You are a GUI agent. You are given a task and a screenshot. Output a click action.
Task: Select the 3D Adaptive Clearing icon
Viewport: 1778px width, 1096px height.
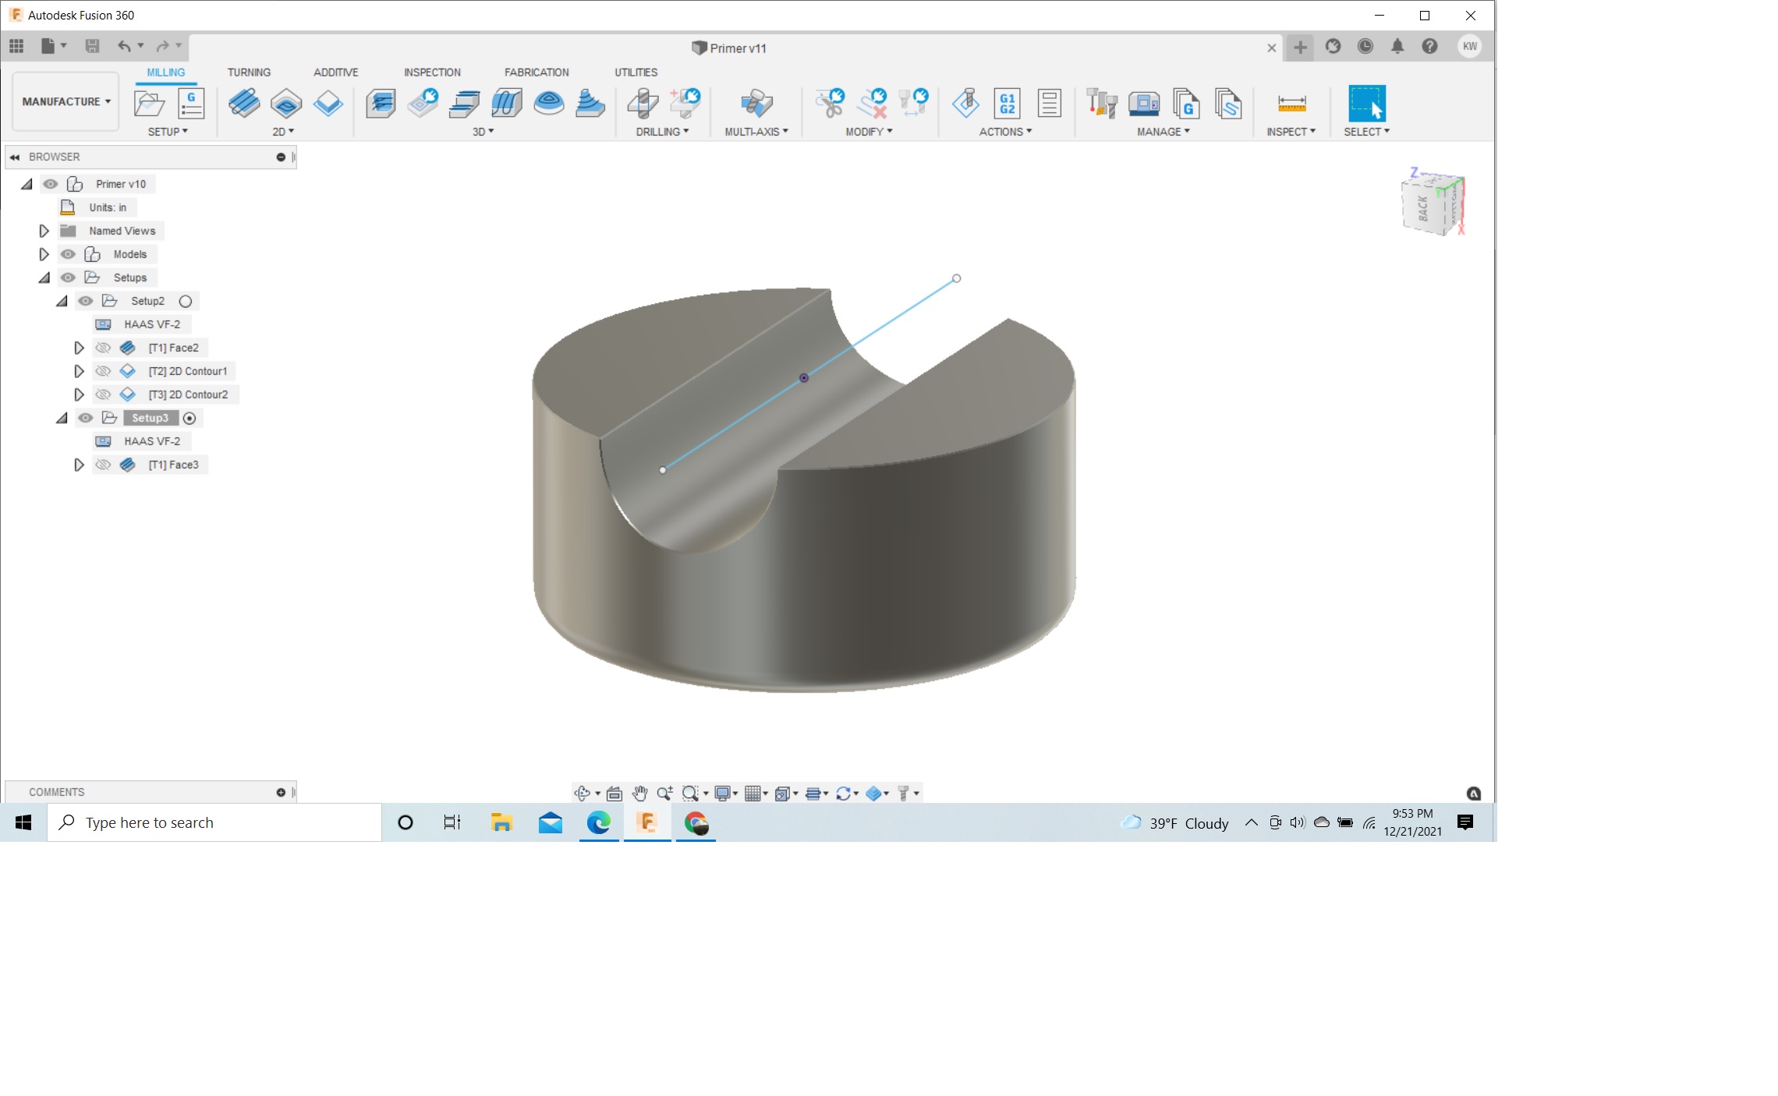click(381, 104)
